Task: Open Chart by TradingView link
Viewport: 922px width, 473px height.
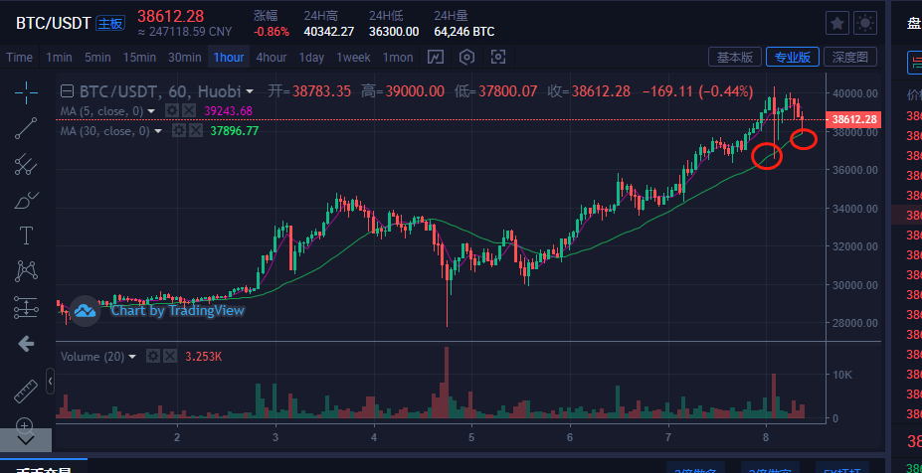Action: pyautogui.click(x=178, y=310)
